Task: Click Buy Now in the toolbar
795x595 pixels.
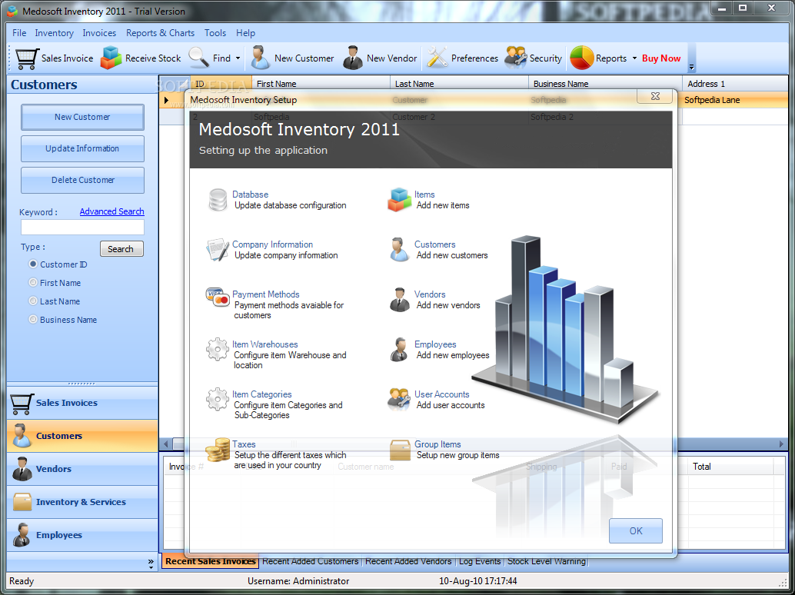Action: (661, 58)
